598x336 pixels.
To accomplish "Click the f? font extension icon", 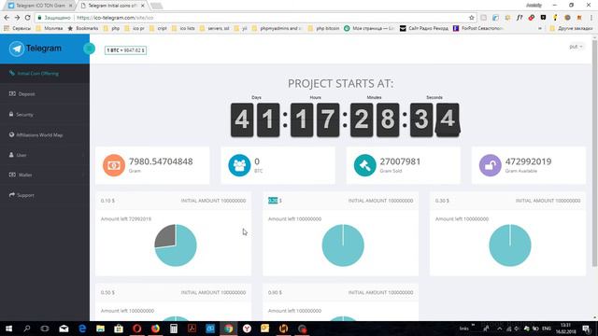I will (x=520, y=18).
